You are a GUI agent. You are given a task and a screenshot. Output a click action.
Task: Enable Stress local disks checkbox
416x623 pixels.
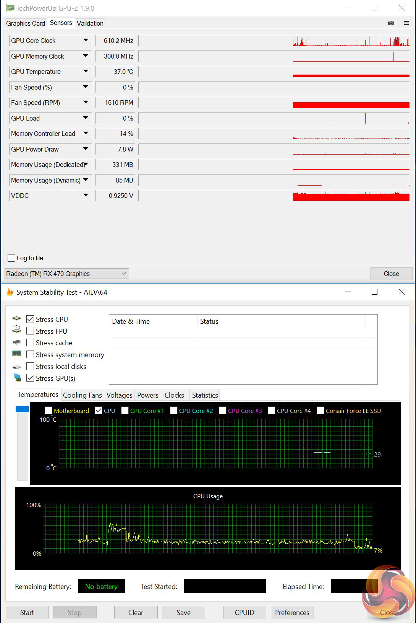[x=30, y=366]
